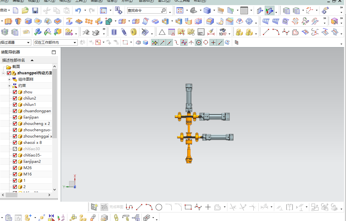Viewport: 346px width, 221px height.
Task: Click the blue cylindrical spring icon
Action: [x=114, y=32]
